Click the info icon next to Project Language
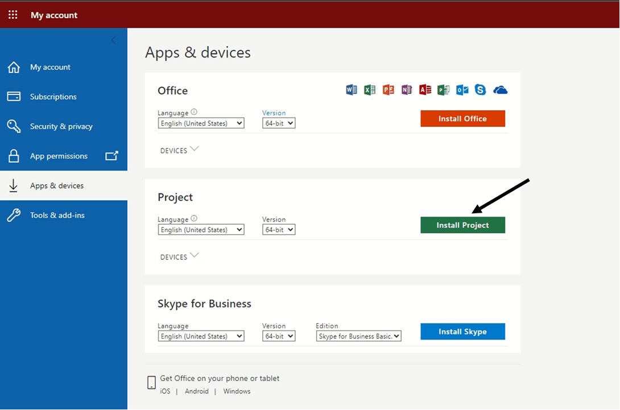 coord(194,218)
